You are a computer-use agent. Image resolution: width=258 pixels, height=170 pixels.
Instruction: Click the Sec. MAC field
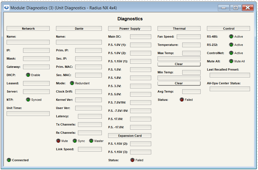[x=89, y=75]
